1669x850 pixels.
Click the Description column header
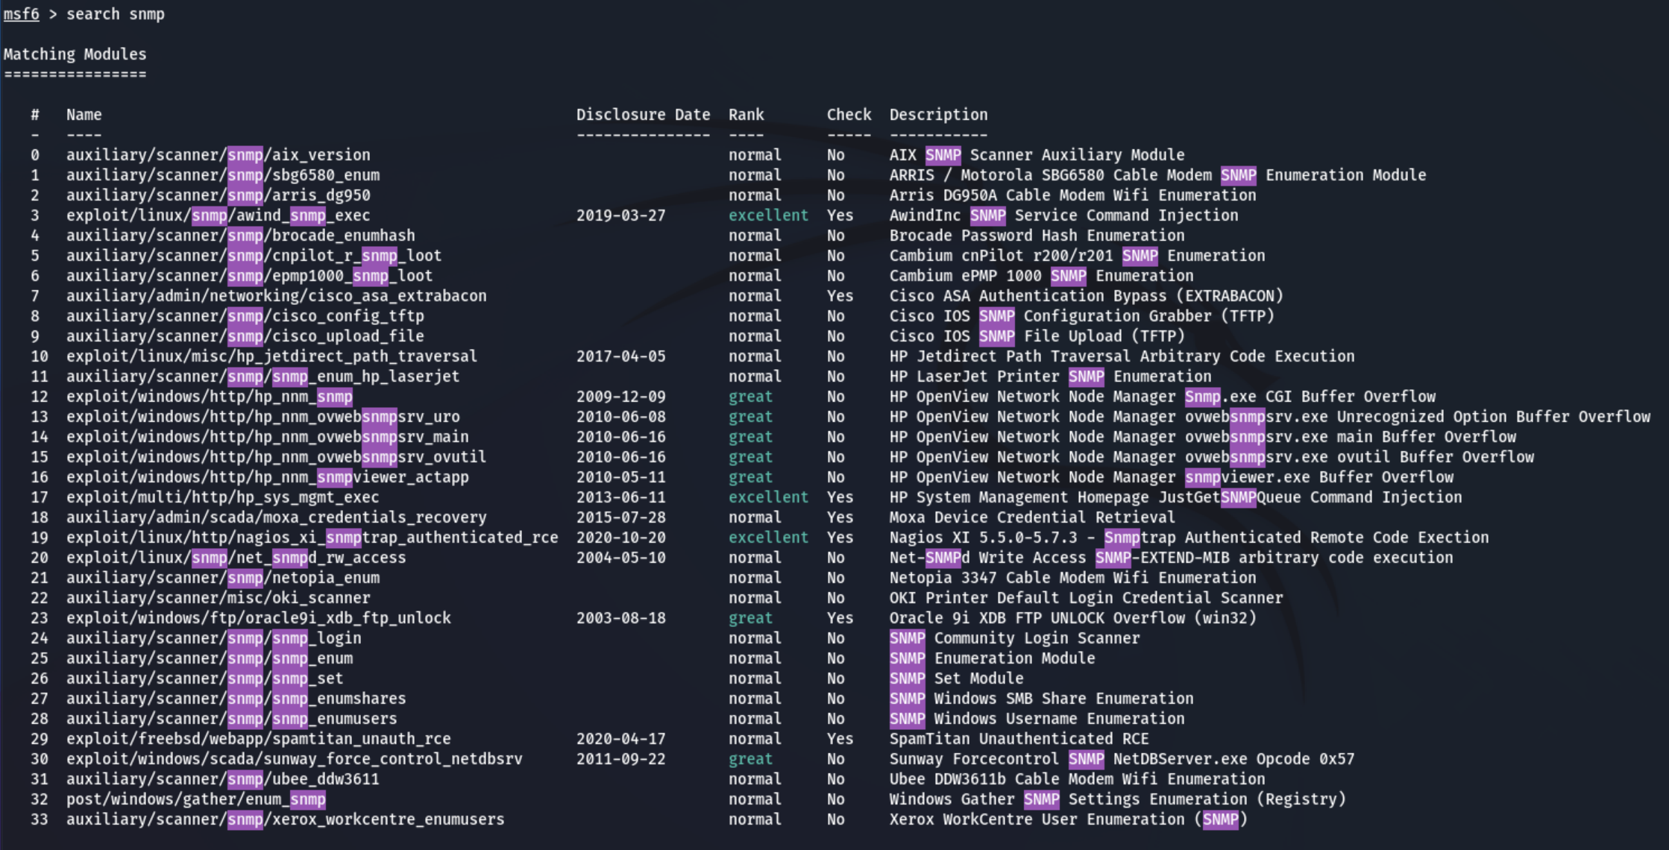pos(937,115)
